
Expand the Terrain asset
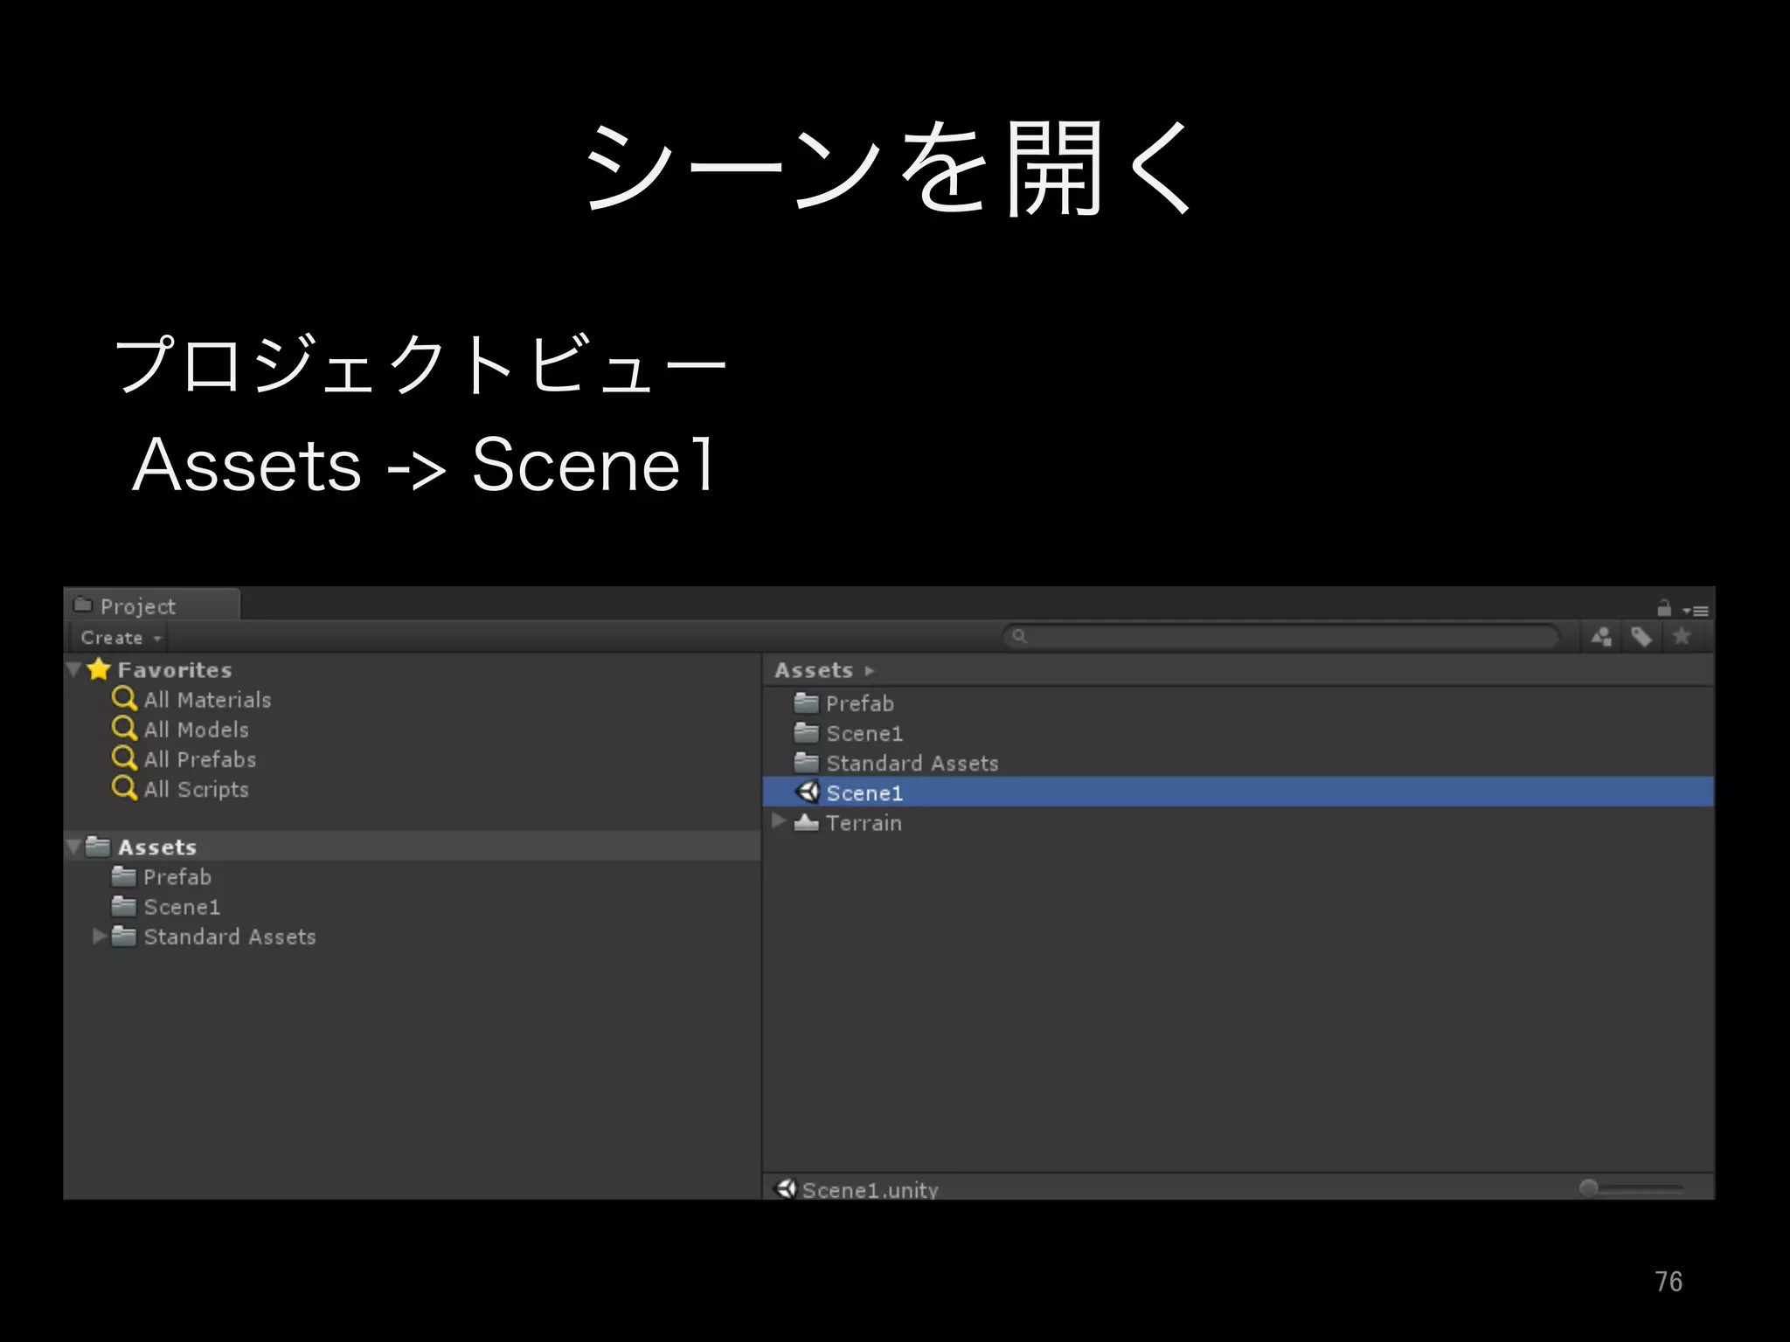pyautogui.click(x=779, y=821)
